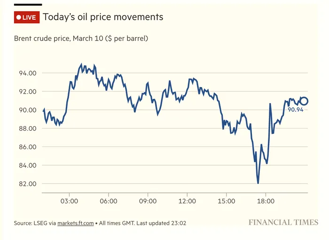
Task: Click the 84.00 price axis label
Action: [x=28, y=166]
